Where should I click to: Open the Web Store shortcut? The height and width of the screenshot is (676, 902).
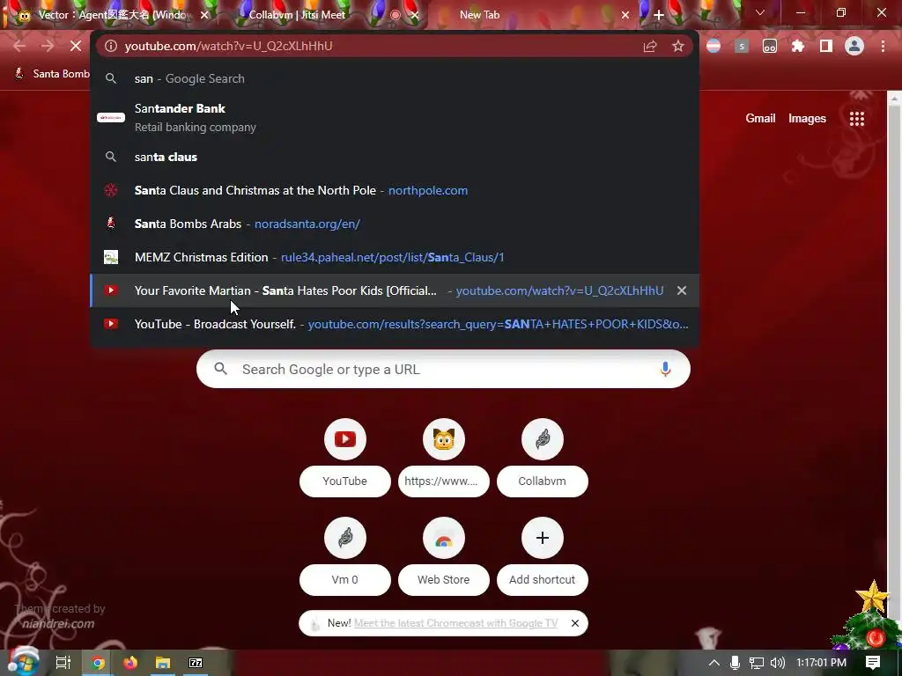[444, 556]
